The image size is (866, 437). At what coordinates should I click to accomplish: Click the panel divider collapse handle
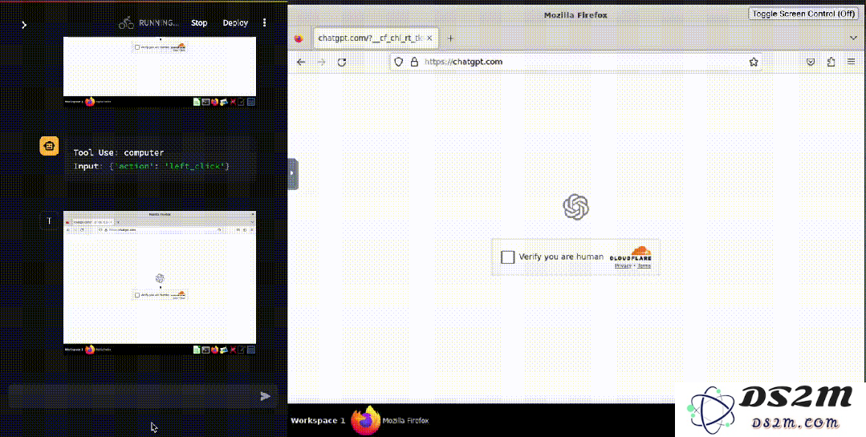pos(293,173)
